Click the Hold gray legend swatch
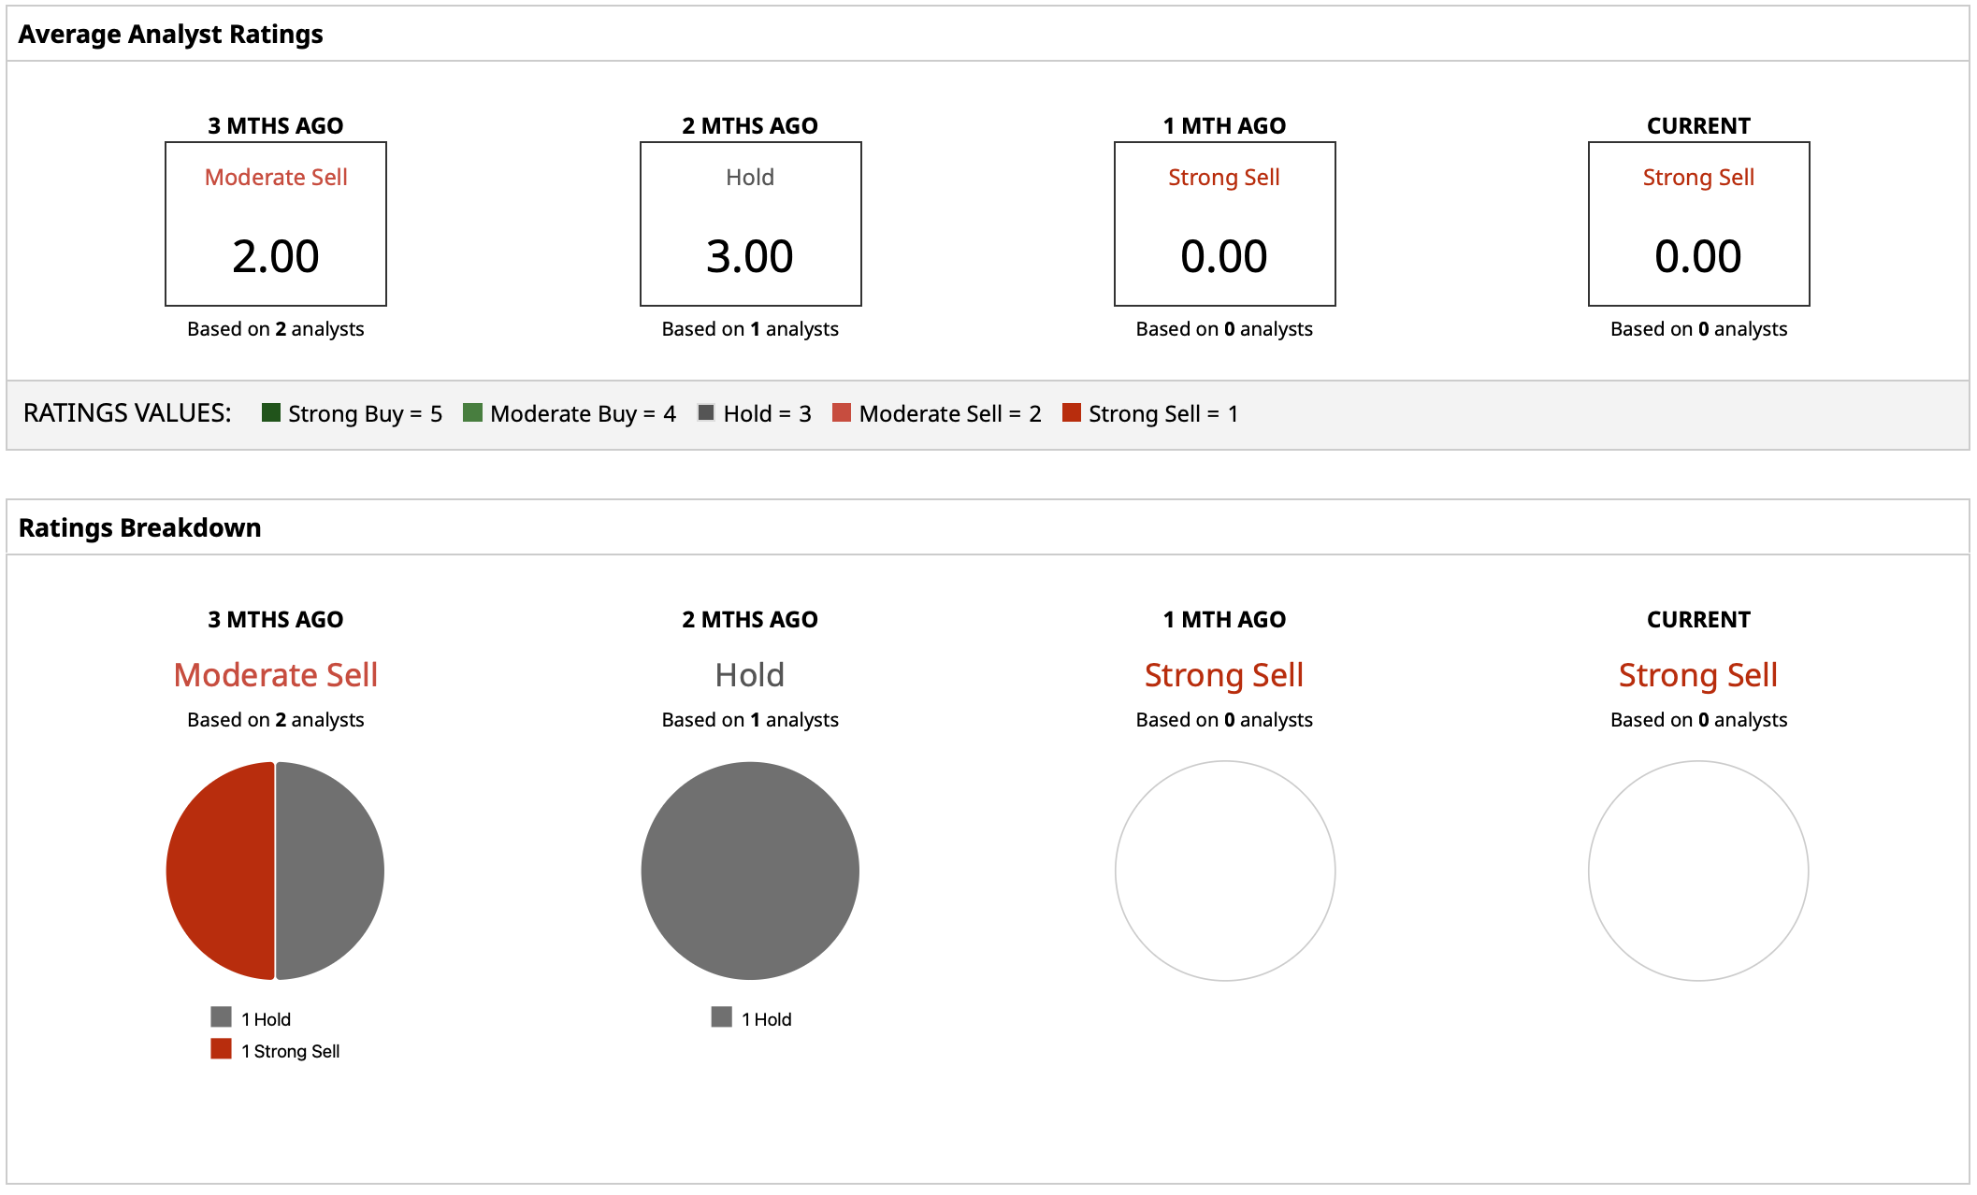Screen dimensions: 1977x1195 click(x=706, y=412)
